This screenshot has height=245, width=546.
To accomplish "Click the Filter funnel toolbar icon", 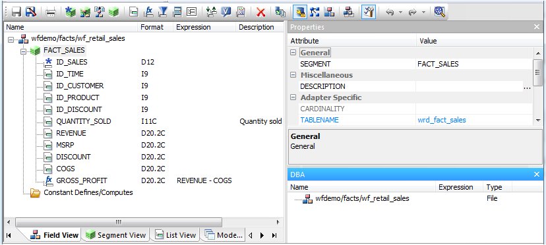I will pyautogui.click(x=163, y=12).
